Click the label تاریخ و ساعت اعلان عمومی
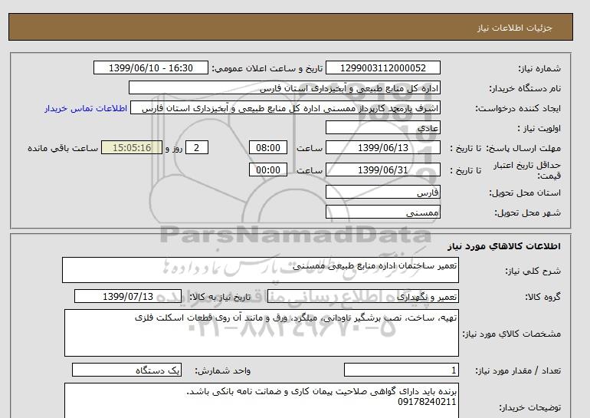 click(x=267, y=68)
